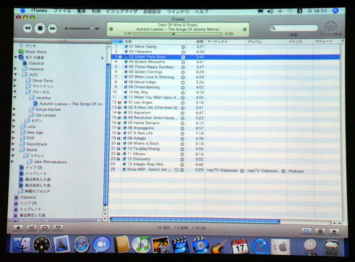Open GarageBand guitar icon in Dock
Screen dimensions: 355x262
[219, 246]
